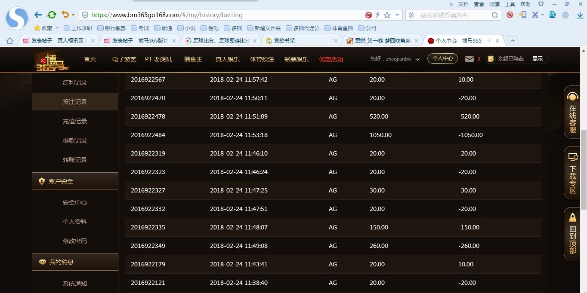Go to 首页 in site navigation
Viewport: 587px width, 293px height.
point(90,59)
